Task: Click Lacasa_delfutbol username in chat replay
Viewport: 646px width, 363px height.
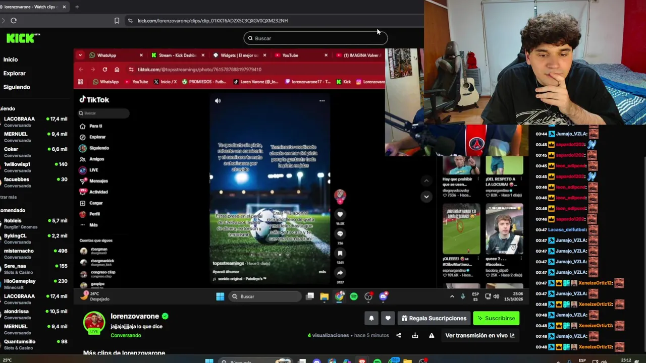Action: pyautogui.click(x=567, y=229)
